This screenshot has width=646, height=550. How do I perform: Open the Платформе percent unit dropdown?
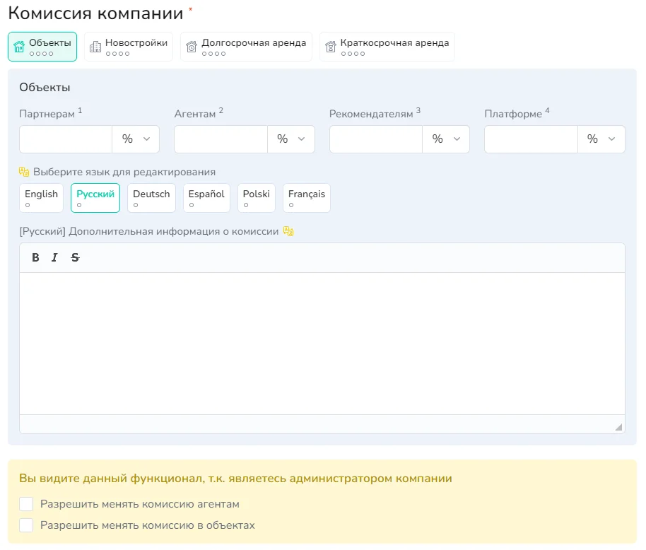(601, 139)
